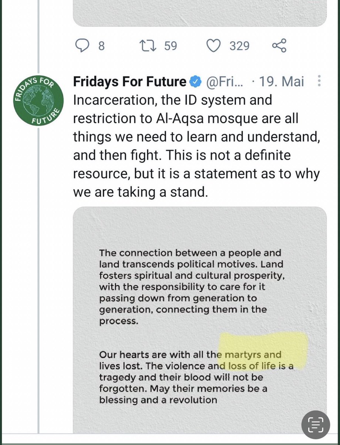Open the tweet text about Al-Aqsa mosque
This screenshot has width=340, height=445.
click(196, 146)
